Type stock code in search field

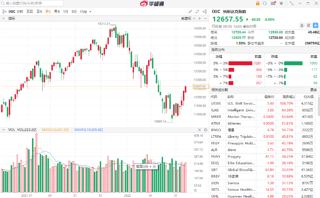point(32,3)
